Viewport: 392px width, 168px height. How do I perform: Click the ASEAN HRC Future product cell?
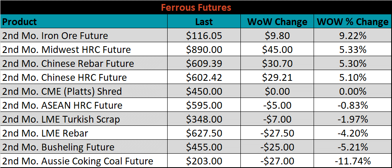(84, 105)
